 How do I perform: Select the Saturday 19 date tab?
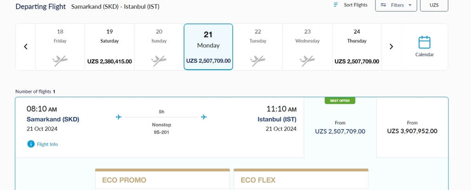coord(109,47)
